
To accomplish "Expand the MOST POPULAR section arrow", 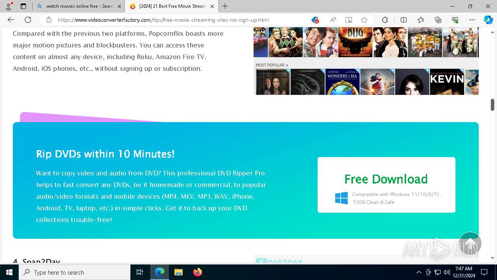I will (287, 65).
